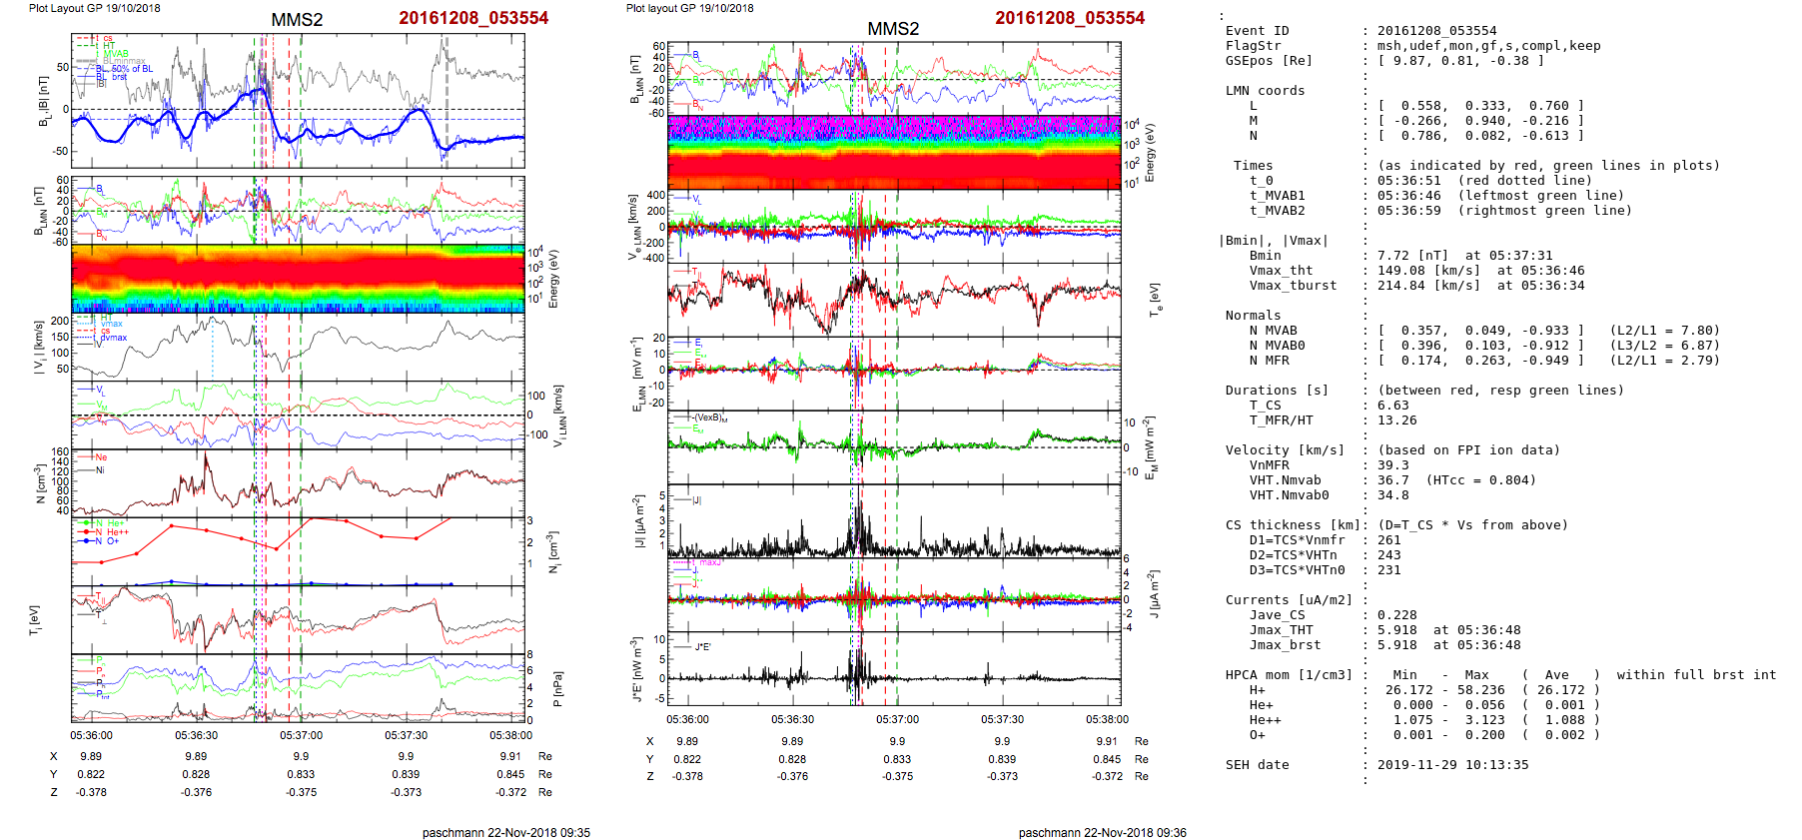1802x840 pixels.
Task: Click the 'Plot Layout GP 19/10/2018' header at top left
Action: (94, 8)
